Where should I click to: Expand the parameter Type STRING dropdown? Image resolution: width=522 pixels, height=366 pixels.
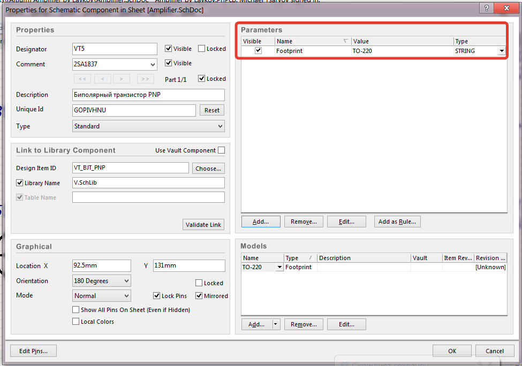coord(501,51)
